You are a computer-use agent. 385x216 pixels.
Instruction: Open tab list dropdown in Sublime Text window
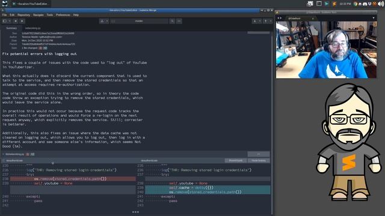(x=374, y=18)
